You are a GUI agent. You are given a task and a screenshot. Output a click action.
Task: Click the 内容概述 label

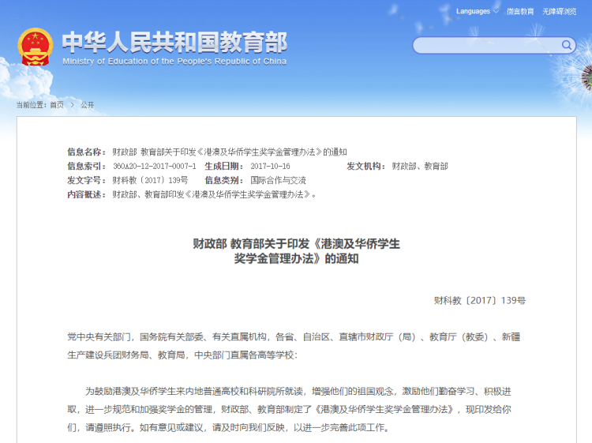pos(87,194)
